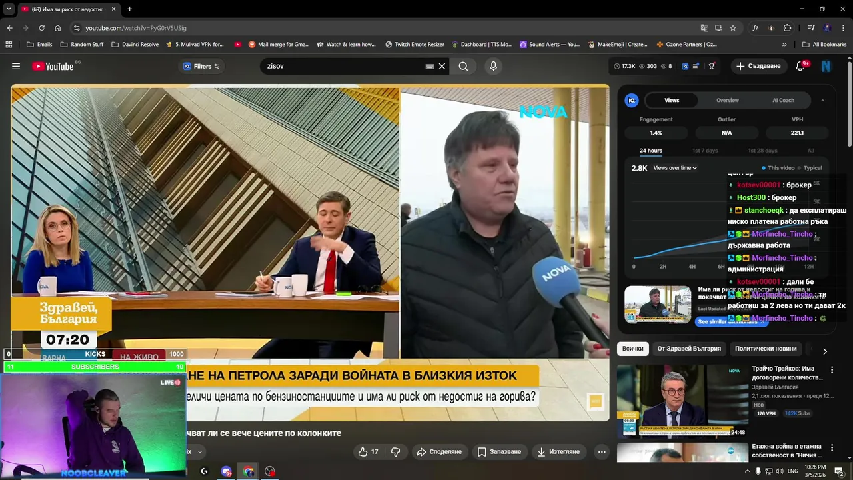The image size is (853, 480).
Task: Click the Споделяне share button
Action: click(438, 451)
